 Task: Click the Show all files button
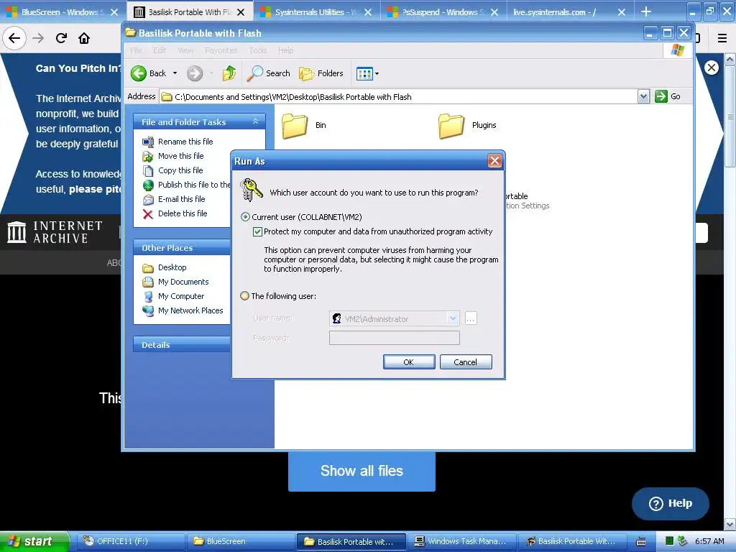click(x=362, y=471)
